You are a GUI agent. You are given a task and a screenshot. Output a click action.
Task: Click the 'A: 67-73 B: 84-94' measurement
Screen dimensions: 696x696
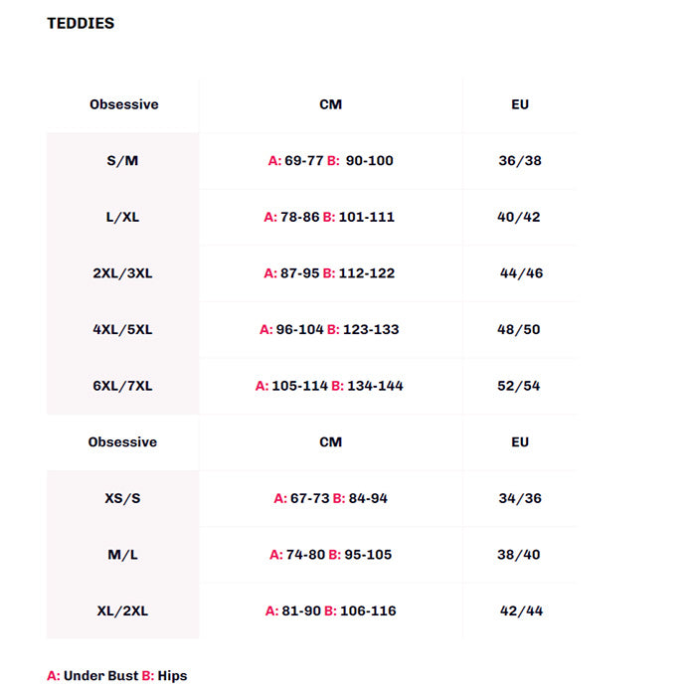coord(331,498)
